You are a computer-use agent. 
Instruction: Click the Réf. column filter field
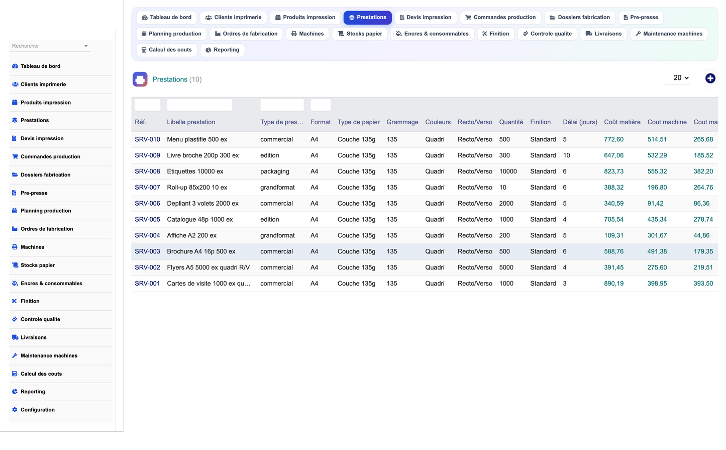[147, 105]
